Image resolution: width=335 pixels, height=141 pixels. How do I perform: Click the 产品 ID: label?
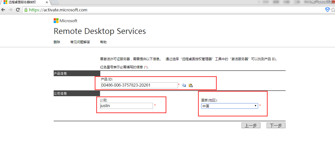click(107, 79)
